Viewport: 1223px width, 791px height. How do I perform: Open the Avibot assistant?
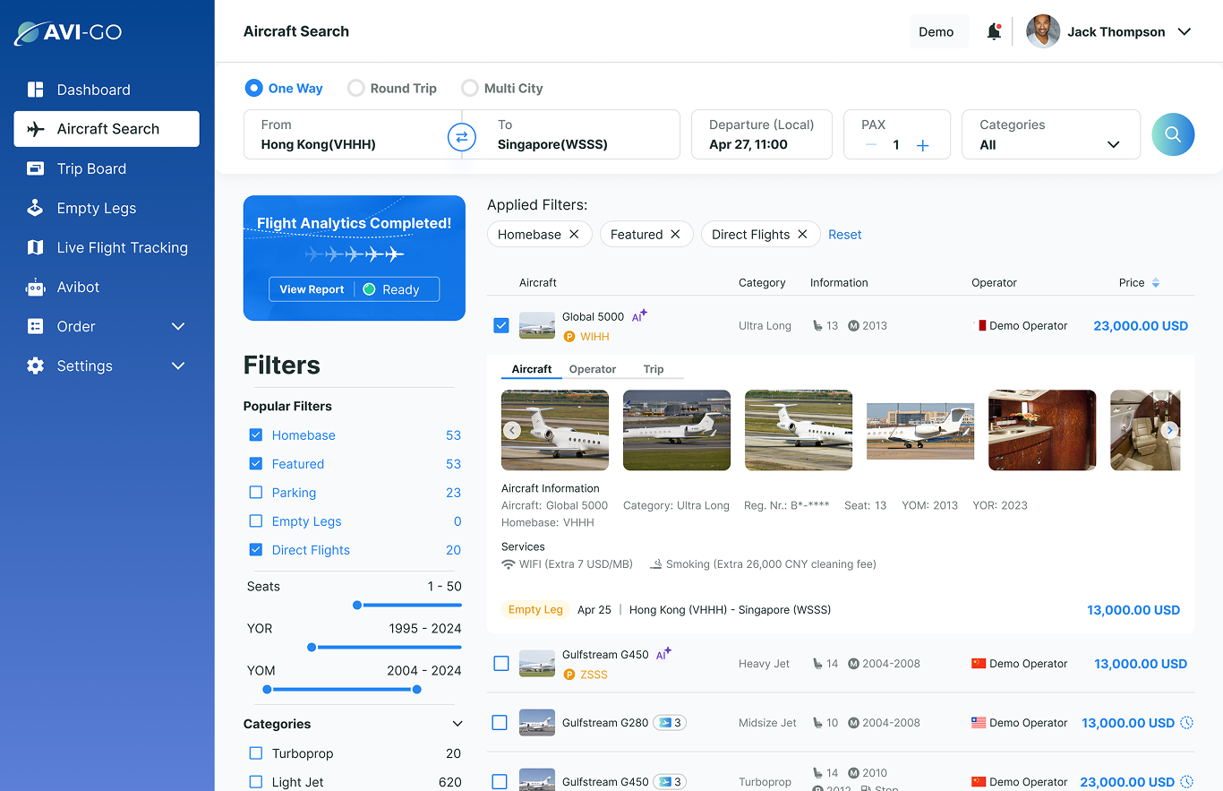(63, 287)
